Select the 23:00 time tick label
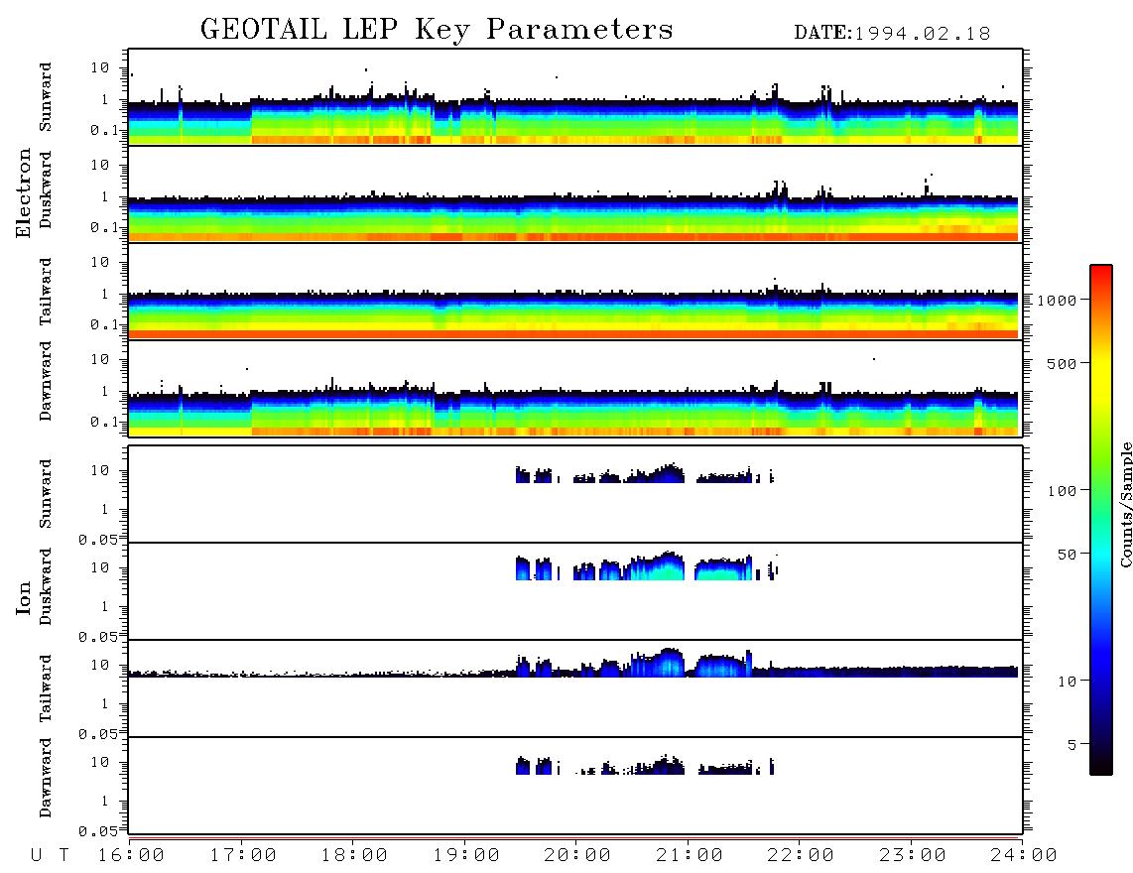The width and height of the screenshot is (1133, 873). pyautogui.click(x=914, y=855)
